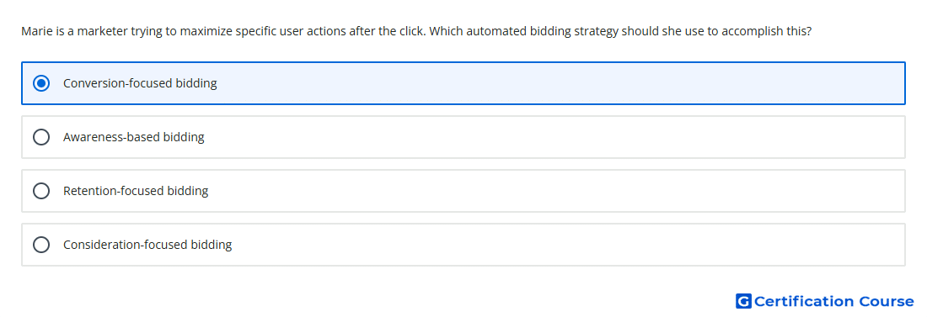Viewport: 927px width, 317px height.
Task: Click the question text about Marie
Action: click(416, 31)
